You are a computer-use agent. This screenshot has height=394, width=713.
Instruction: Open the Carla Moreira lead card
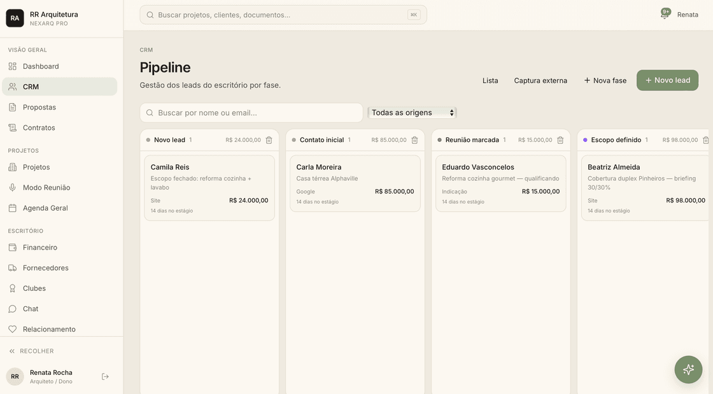355,183
